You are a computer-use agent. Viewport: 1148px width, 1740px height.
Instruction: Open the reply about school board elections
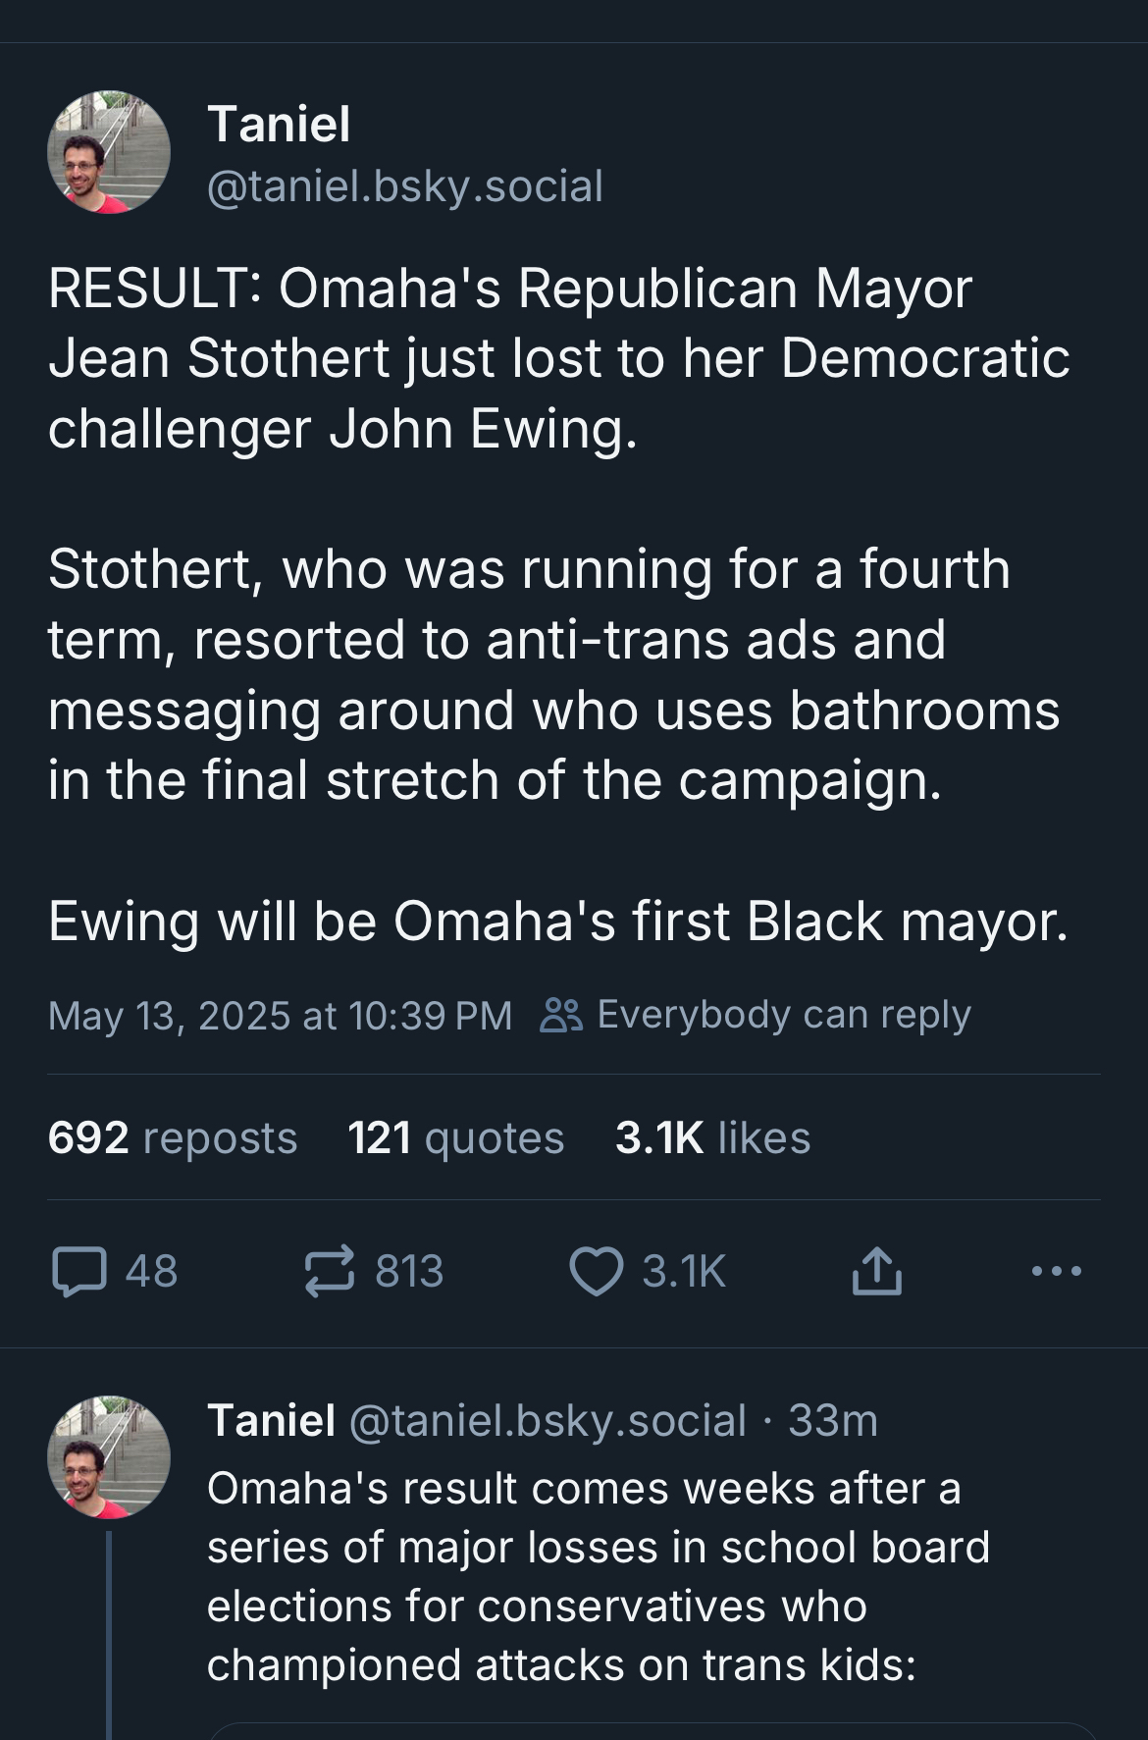(597, 1576)
